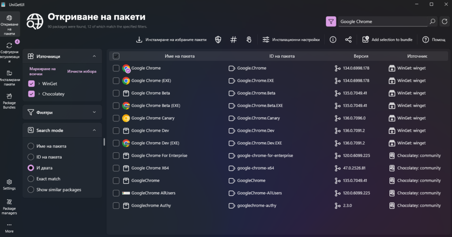The height and width of the screenshot is (237, 452).
Task: Sort by the 'Име на пакета' column header
Action: (x=180, y=56)
